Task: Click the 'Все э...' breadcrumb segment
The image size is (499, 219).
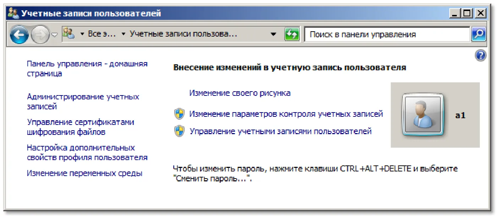Action: (x=102, y=34)
